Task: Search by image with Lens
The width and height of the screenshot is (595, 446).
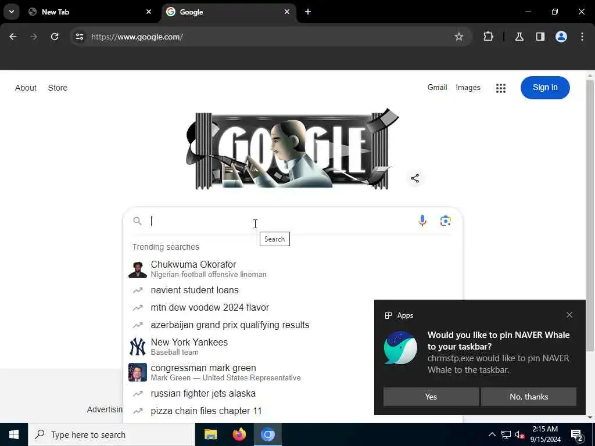Action: [446, 221]
